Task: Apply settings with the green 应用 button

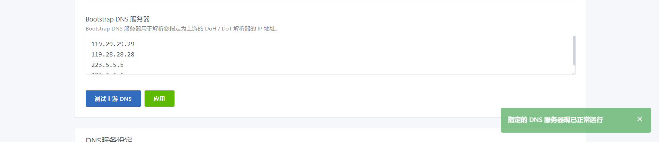Action: pos(160,99)
